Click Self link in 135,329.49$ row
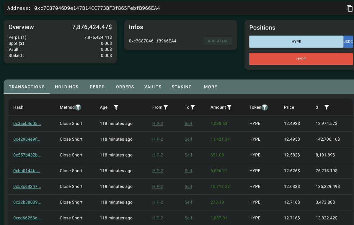 click(188, 187)
